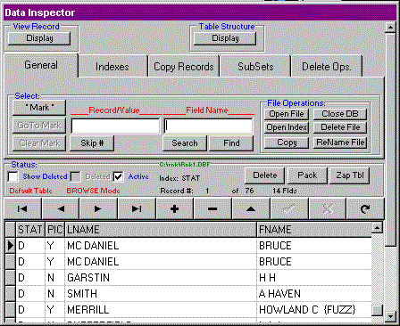Click the Open File button
This screenshot has width=400, height=326.
click(x=287, y=114)
